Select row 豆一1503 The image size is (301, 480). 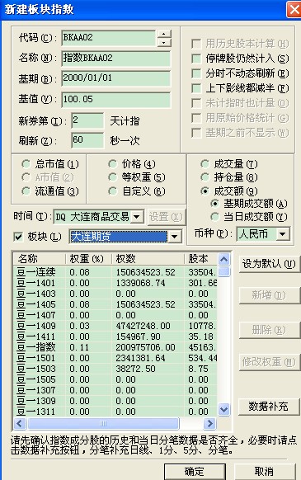point(115,369)
